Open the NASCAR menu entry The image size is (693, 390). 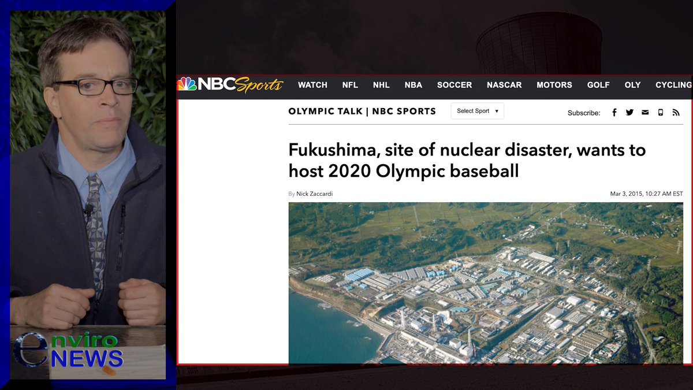tap(504, 85)
